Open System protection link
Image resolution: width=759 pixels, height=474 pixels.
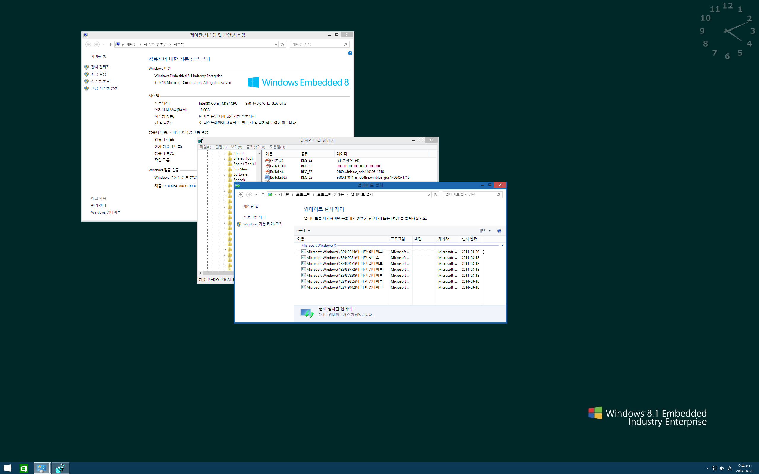click(x=100, y=81)
